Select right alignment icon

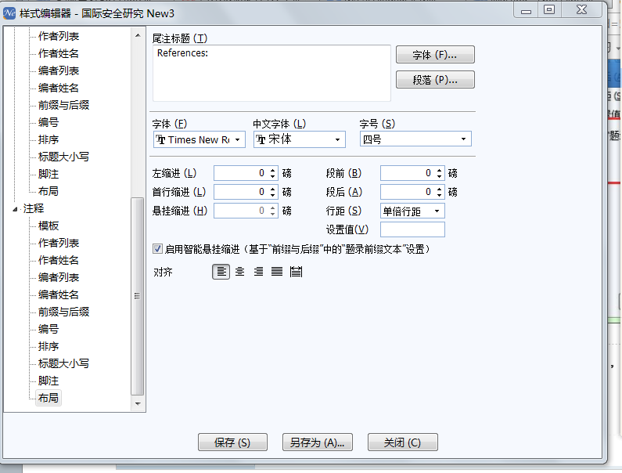pyautogui.click(x=258, y=272)
